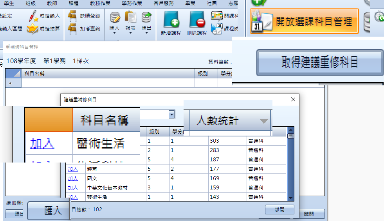Open the 學務作業 menu
The image size is (384, 221).
point(132,3)
